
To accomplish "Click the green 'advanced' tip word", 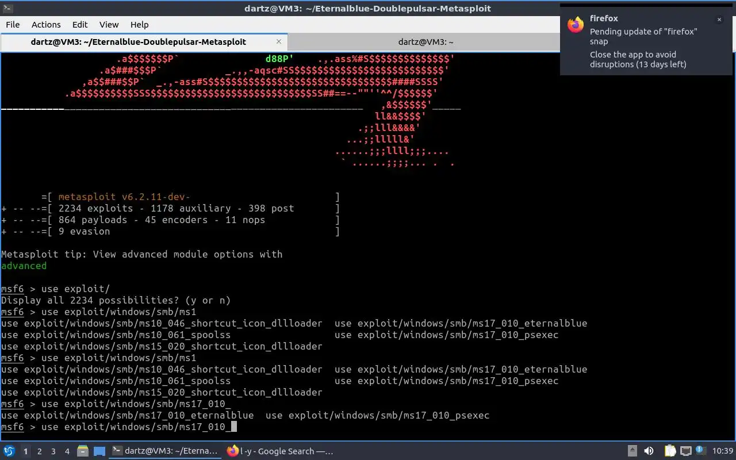I will tap(24, 266).
